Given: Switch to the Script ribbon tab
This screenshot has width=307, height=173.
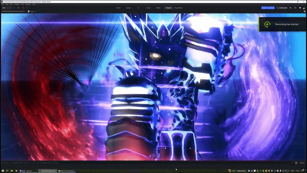Looking at the screenshot, I should click(x=149, y=8).
